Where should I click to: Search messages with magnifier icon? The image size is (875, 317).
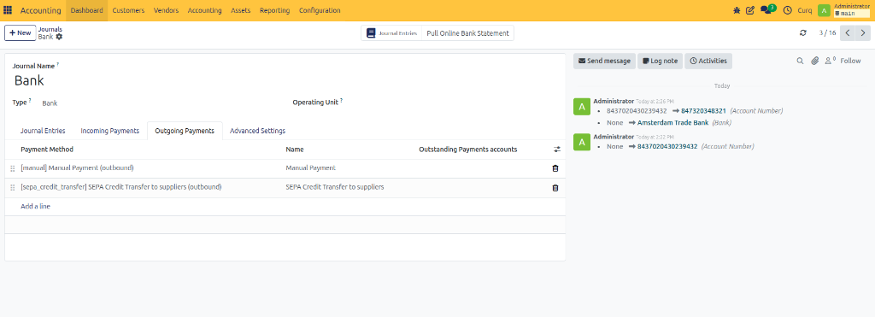[800, 61]
